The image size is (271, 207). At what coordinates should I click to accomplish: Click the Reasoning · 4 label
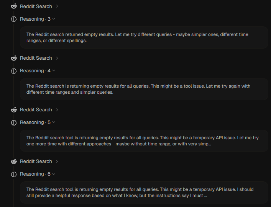[35, 71]
